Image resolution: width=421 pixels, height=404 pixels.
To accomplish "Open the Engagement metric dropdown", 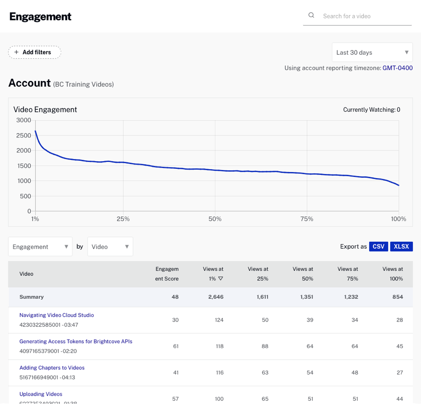I will pos(40,246).
